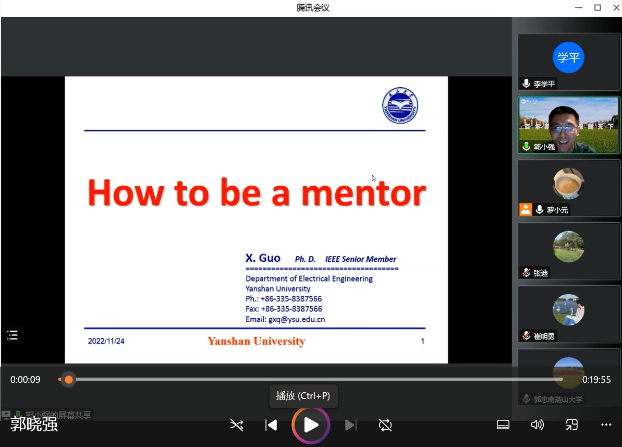The height and width of the screenshot is (447, 622).
Task: Skip to the previous track
Action: [271, 425]
